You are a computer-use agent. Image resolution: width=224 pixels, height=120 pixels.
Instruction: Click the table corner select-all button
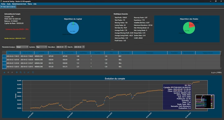click(4, 53)
